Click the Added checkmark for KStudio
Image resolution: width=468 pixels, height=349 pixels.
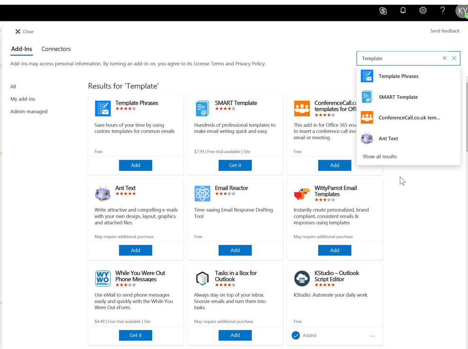click(295, 335)
